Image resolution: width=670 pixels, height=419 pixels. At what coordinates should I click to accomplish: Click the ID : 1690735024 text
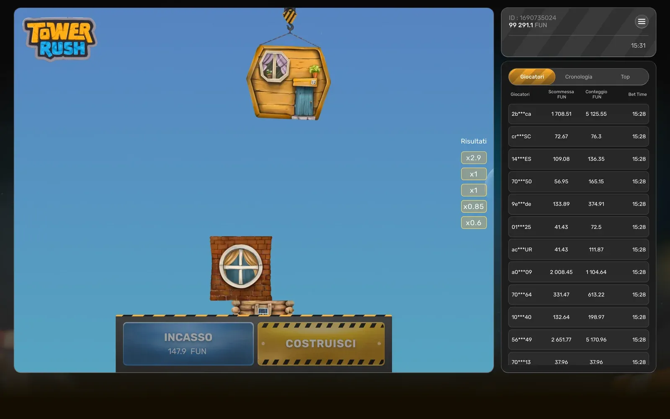tap(532, 18)
